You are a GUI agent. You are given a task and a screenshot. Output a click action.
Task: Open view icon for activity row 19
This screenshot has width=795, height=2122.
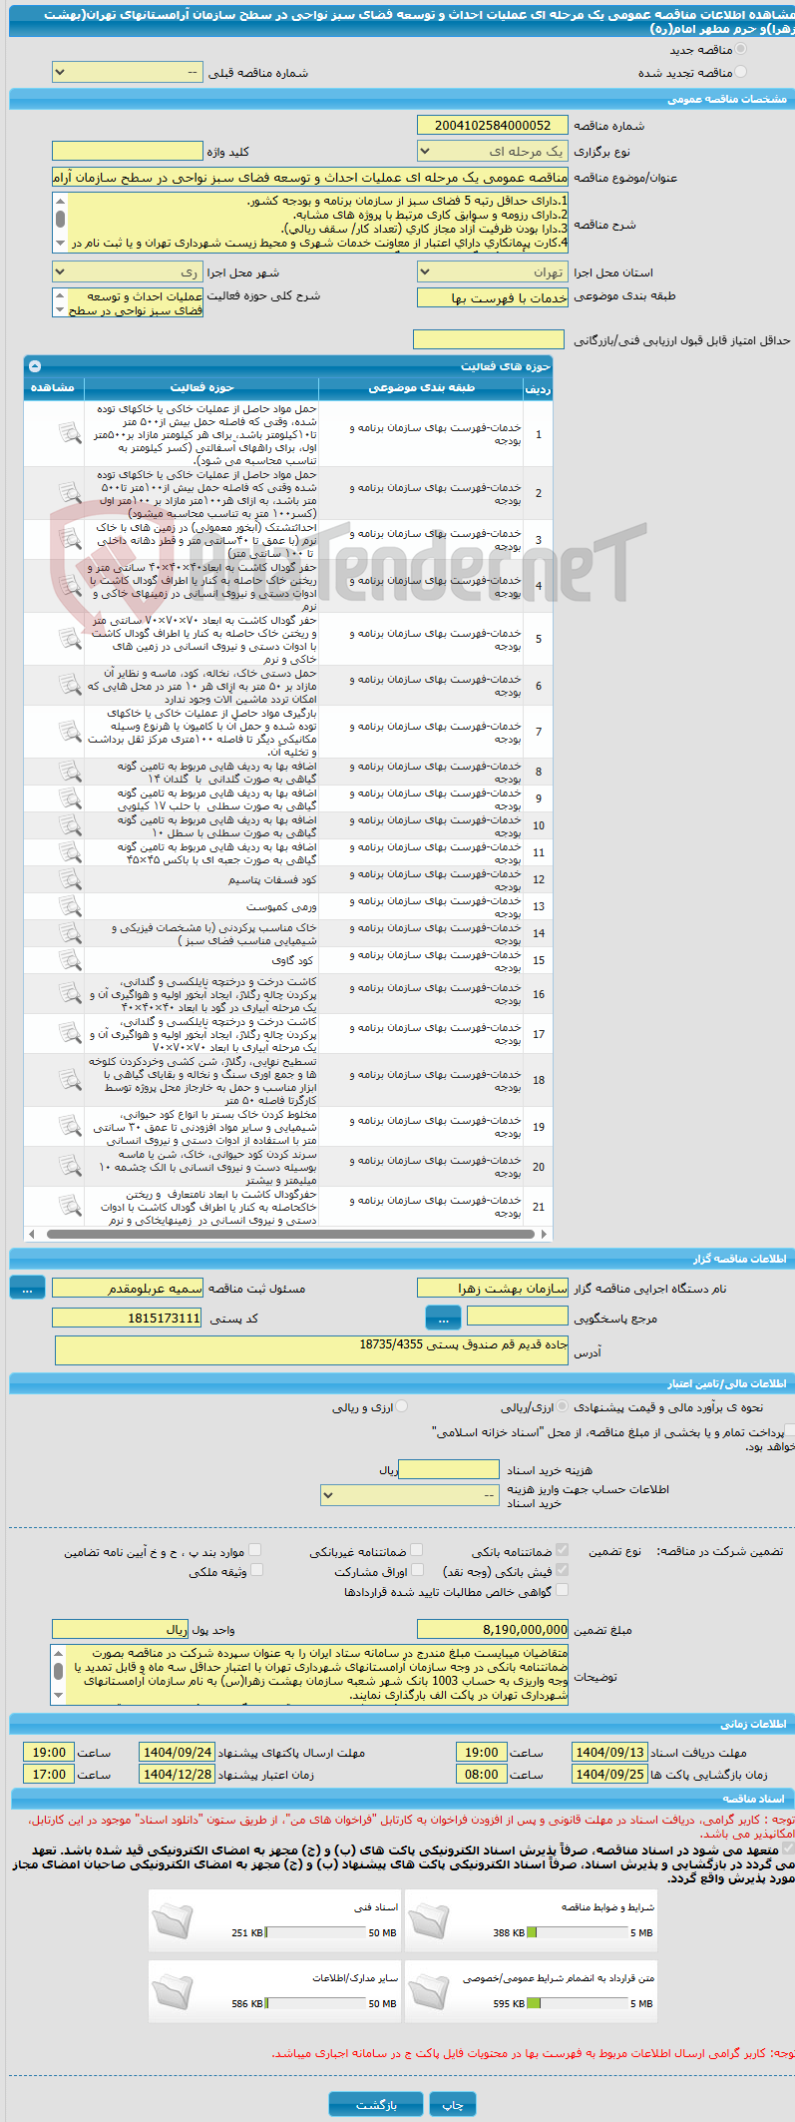coord(69,1126)
